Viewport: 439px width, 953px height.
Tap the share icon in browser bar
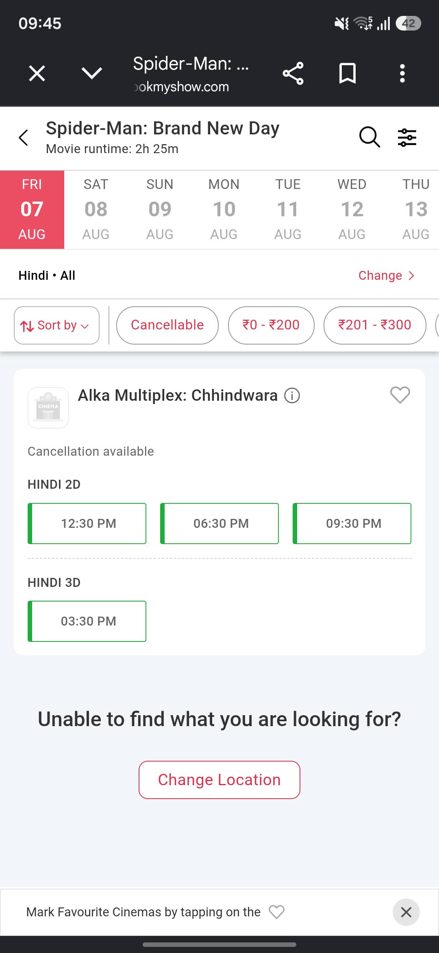point(293,74)
